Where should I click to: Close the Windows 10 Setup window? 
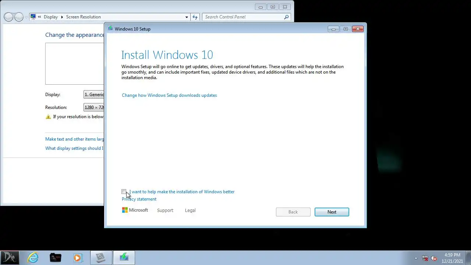point(358,29)
